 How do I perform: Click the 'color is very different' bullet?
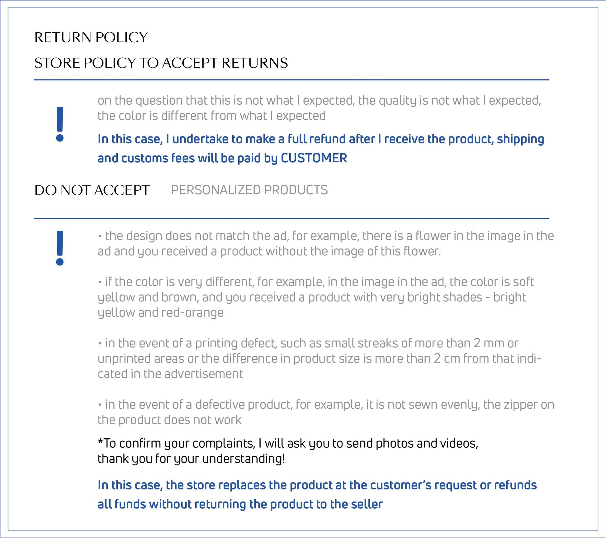316,282
